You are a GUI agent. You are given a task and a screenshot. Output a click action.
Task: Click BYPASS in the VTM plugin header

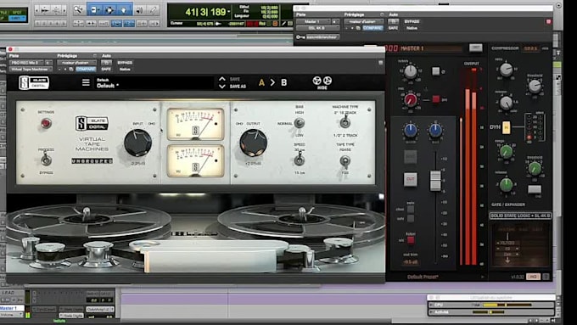click(x=125, y=63)
